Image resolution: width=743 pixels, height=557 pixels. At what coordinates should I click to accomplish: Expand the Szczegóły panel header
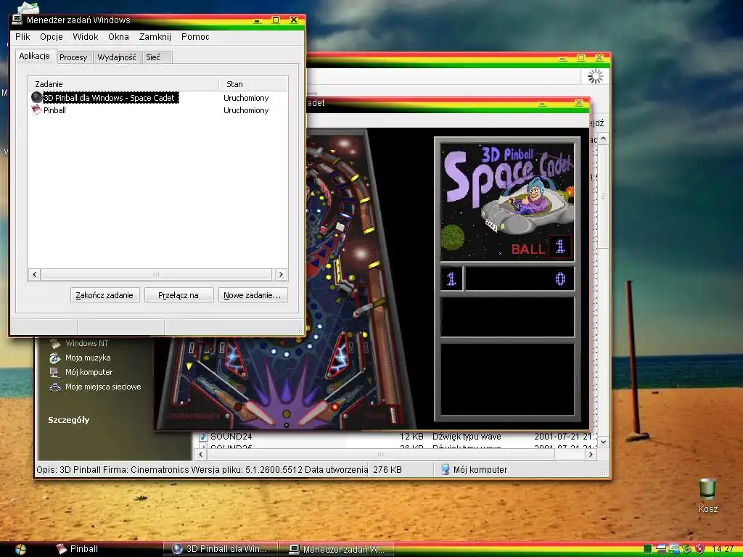coord(69,420)
